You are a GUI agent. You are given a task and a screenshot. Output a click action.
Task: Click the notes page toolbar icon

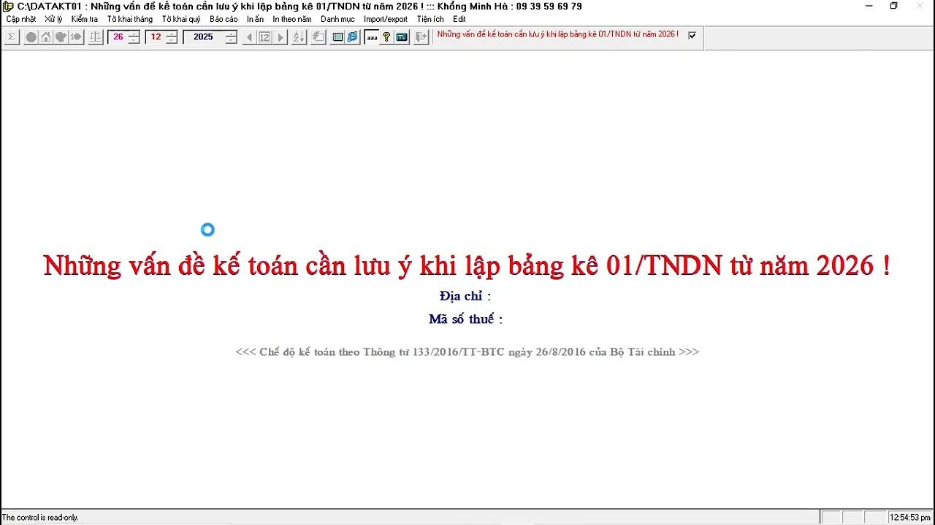click(318, 37)
